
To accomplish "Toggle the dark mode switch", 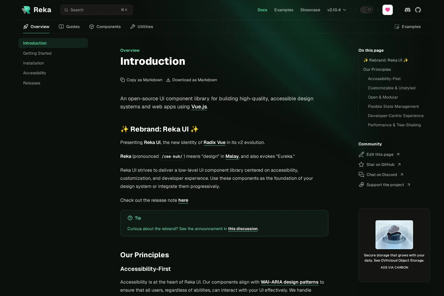I will pyautogui.click(x=367, y=10).
